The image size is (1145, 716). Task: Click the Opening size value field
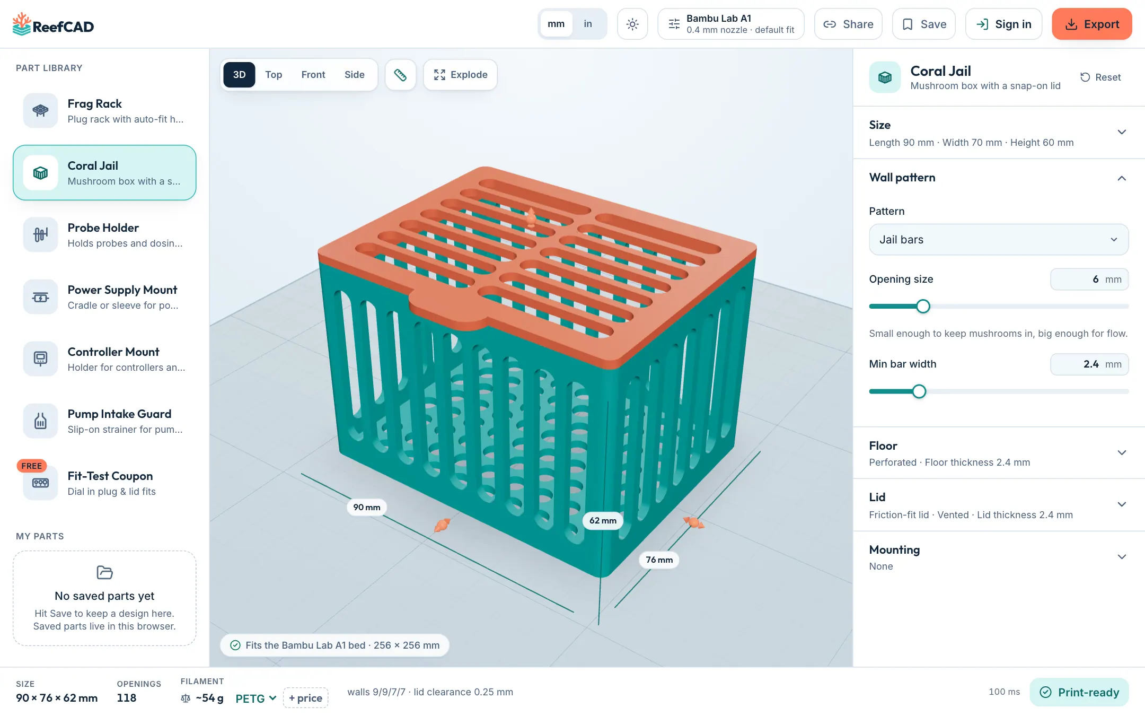[1089, 280]
